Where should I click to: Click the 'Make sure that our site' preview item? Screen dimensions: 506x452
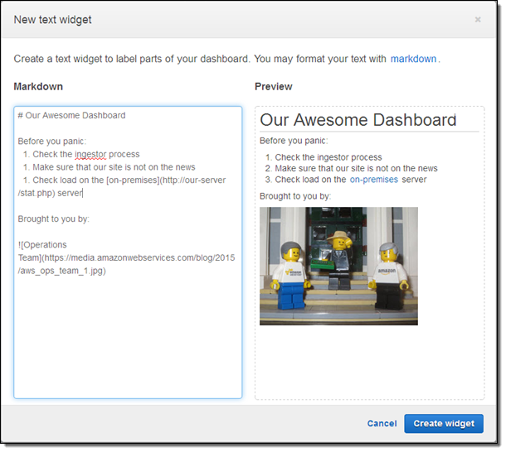355,168
